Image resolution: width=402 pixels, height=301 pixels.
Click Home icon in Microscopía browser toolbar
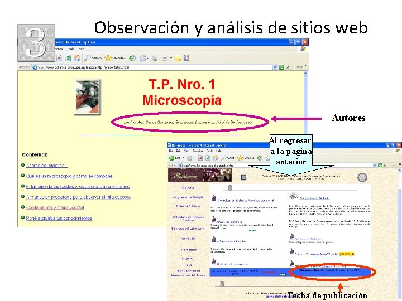[x=77, y=58]
